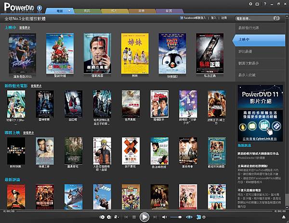
Task: Click 查看更多 beside 新的藍光電影 heading
Action: [x=36, y=86]
